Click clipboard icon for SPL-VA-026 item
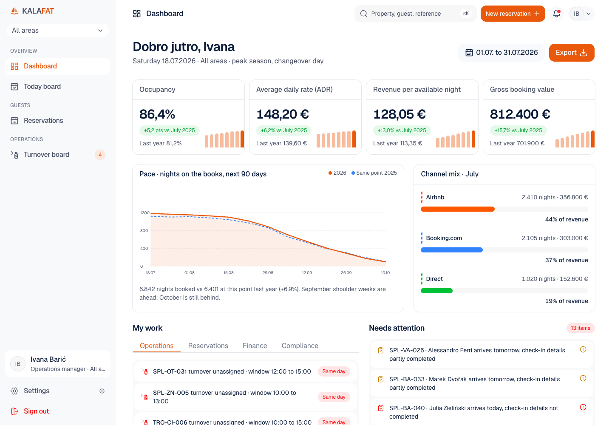 (x=381, y=350)
